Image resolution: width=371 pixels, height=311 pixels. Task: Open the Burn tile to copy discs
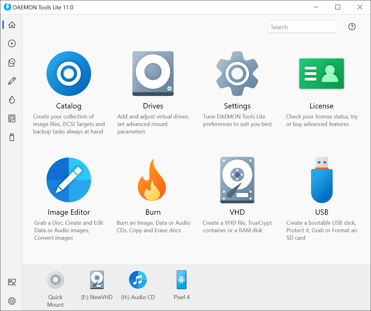point(153,180)
